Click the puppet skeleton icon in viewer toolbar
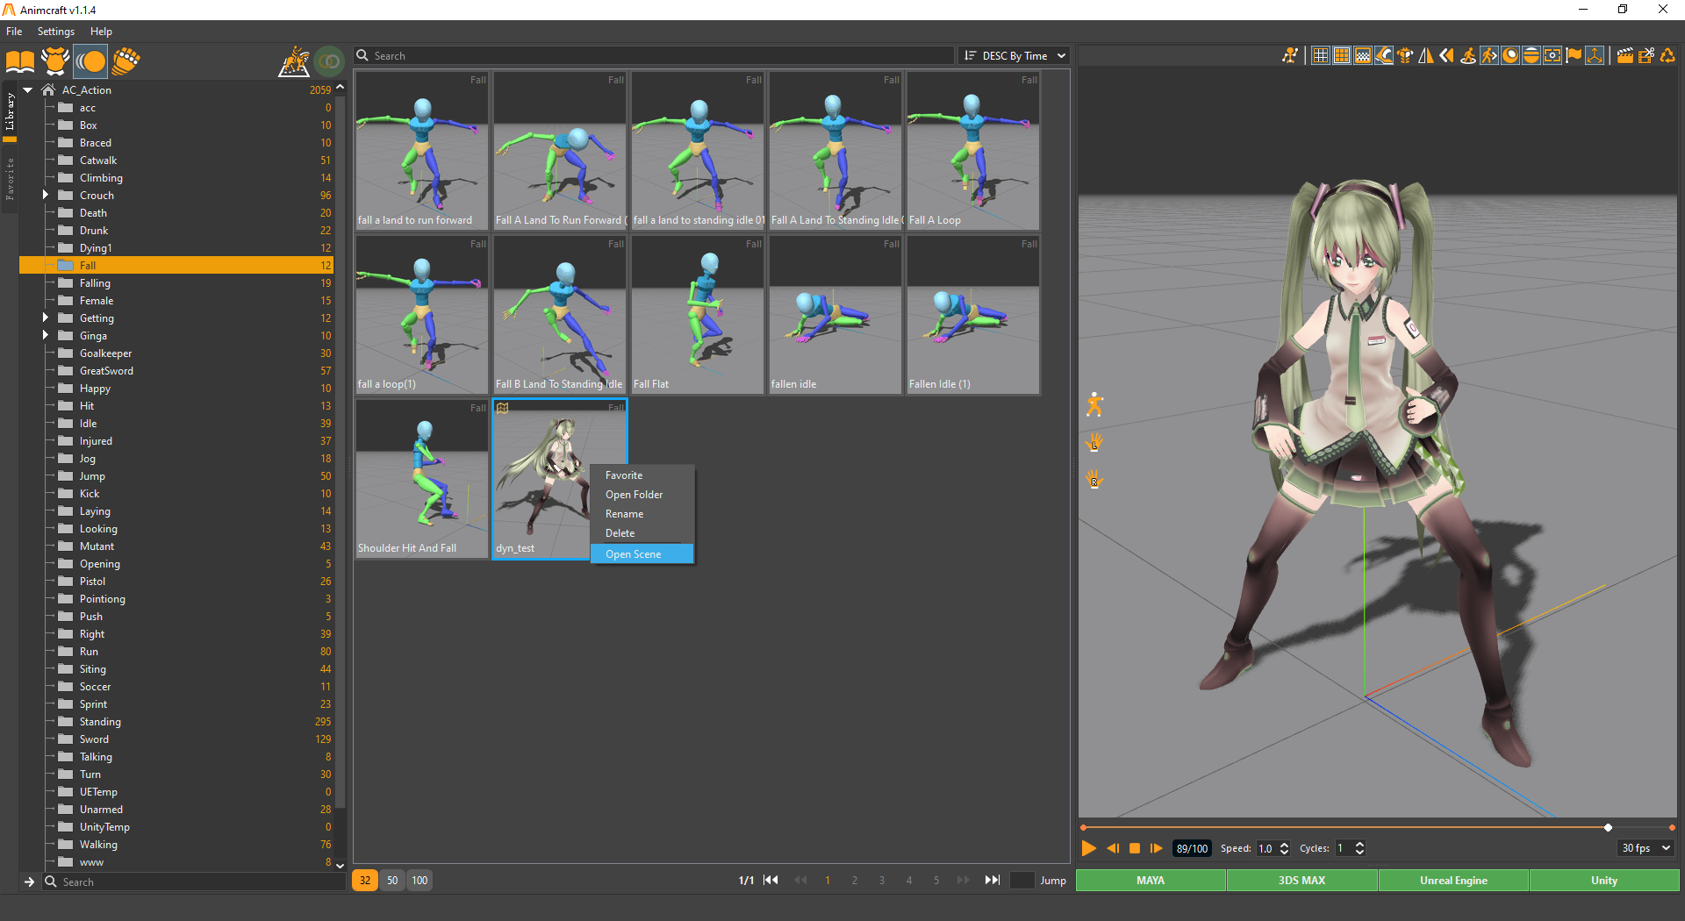Image resolution: width=1685 pixels, height=921 pixels. pos(1289,55)
